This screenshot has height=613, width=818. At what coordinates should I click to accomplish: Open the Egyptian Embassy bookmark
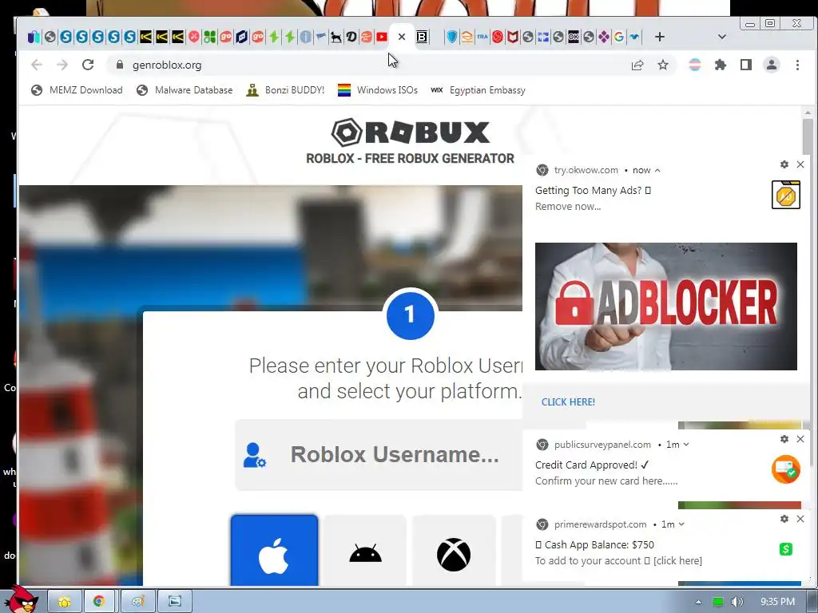tap(478, 90)
